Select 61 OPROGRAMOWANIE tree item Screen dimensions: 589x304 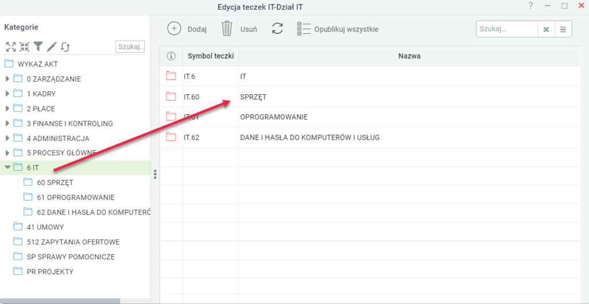pos(75,198)
